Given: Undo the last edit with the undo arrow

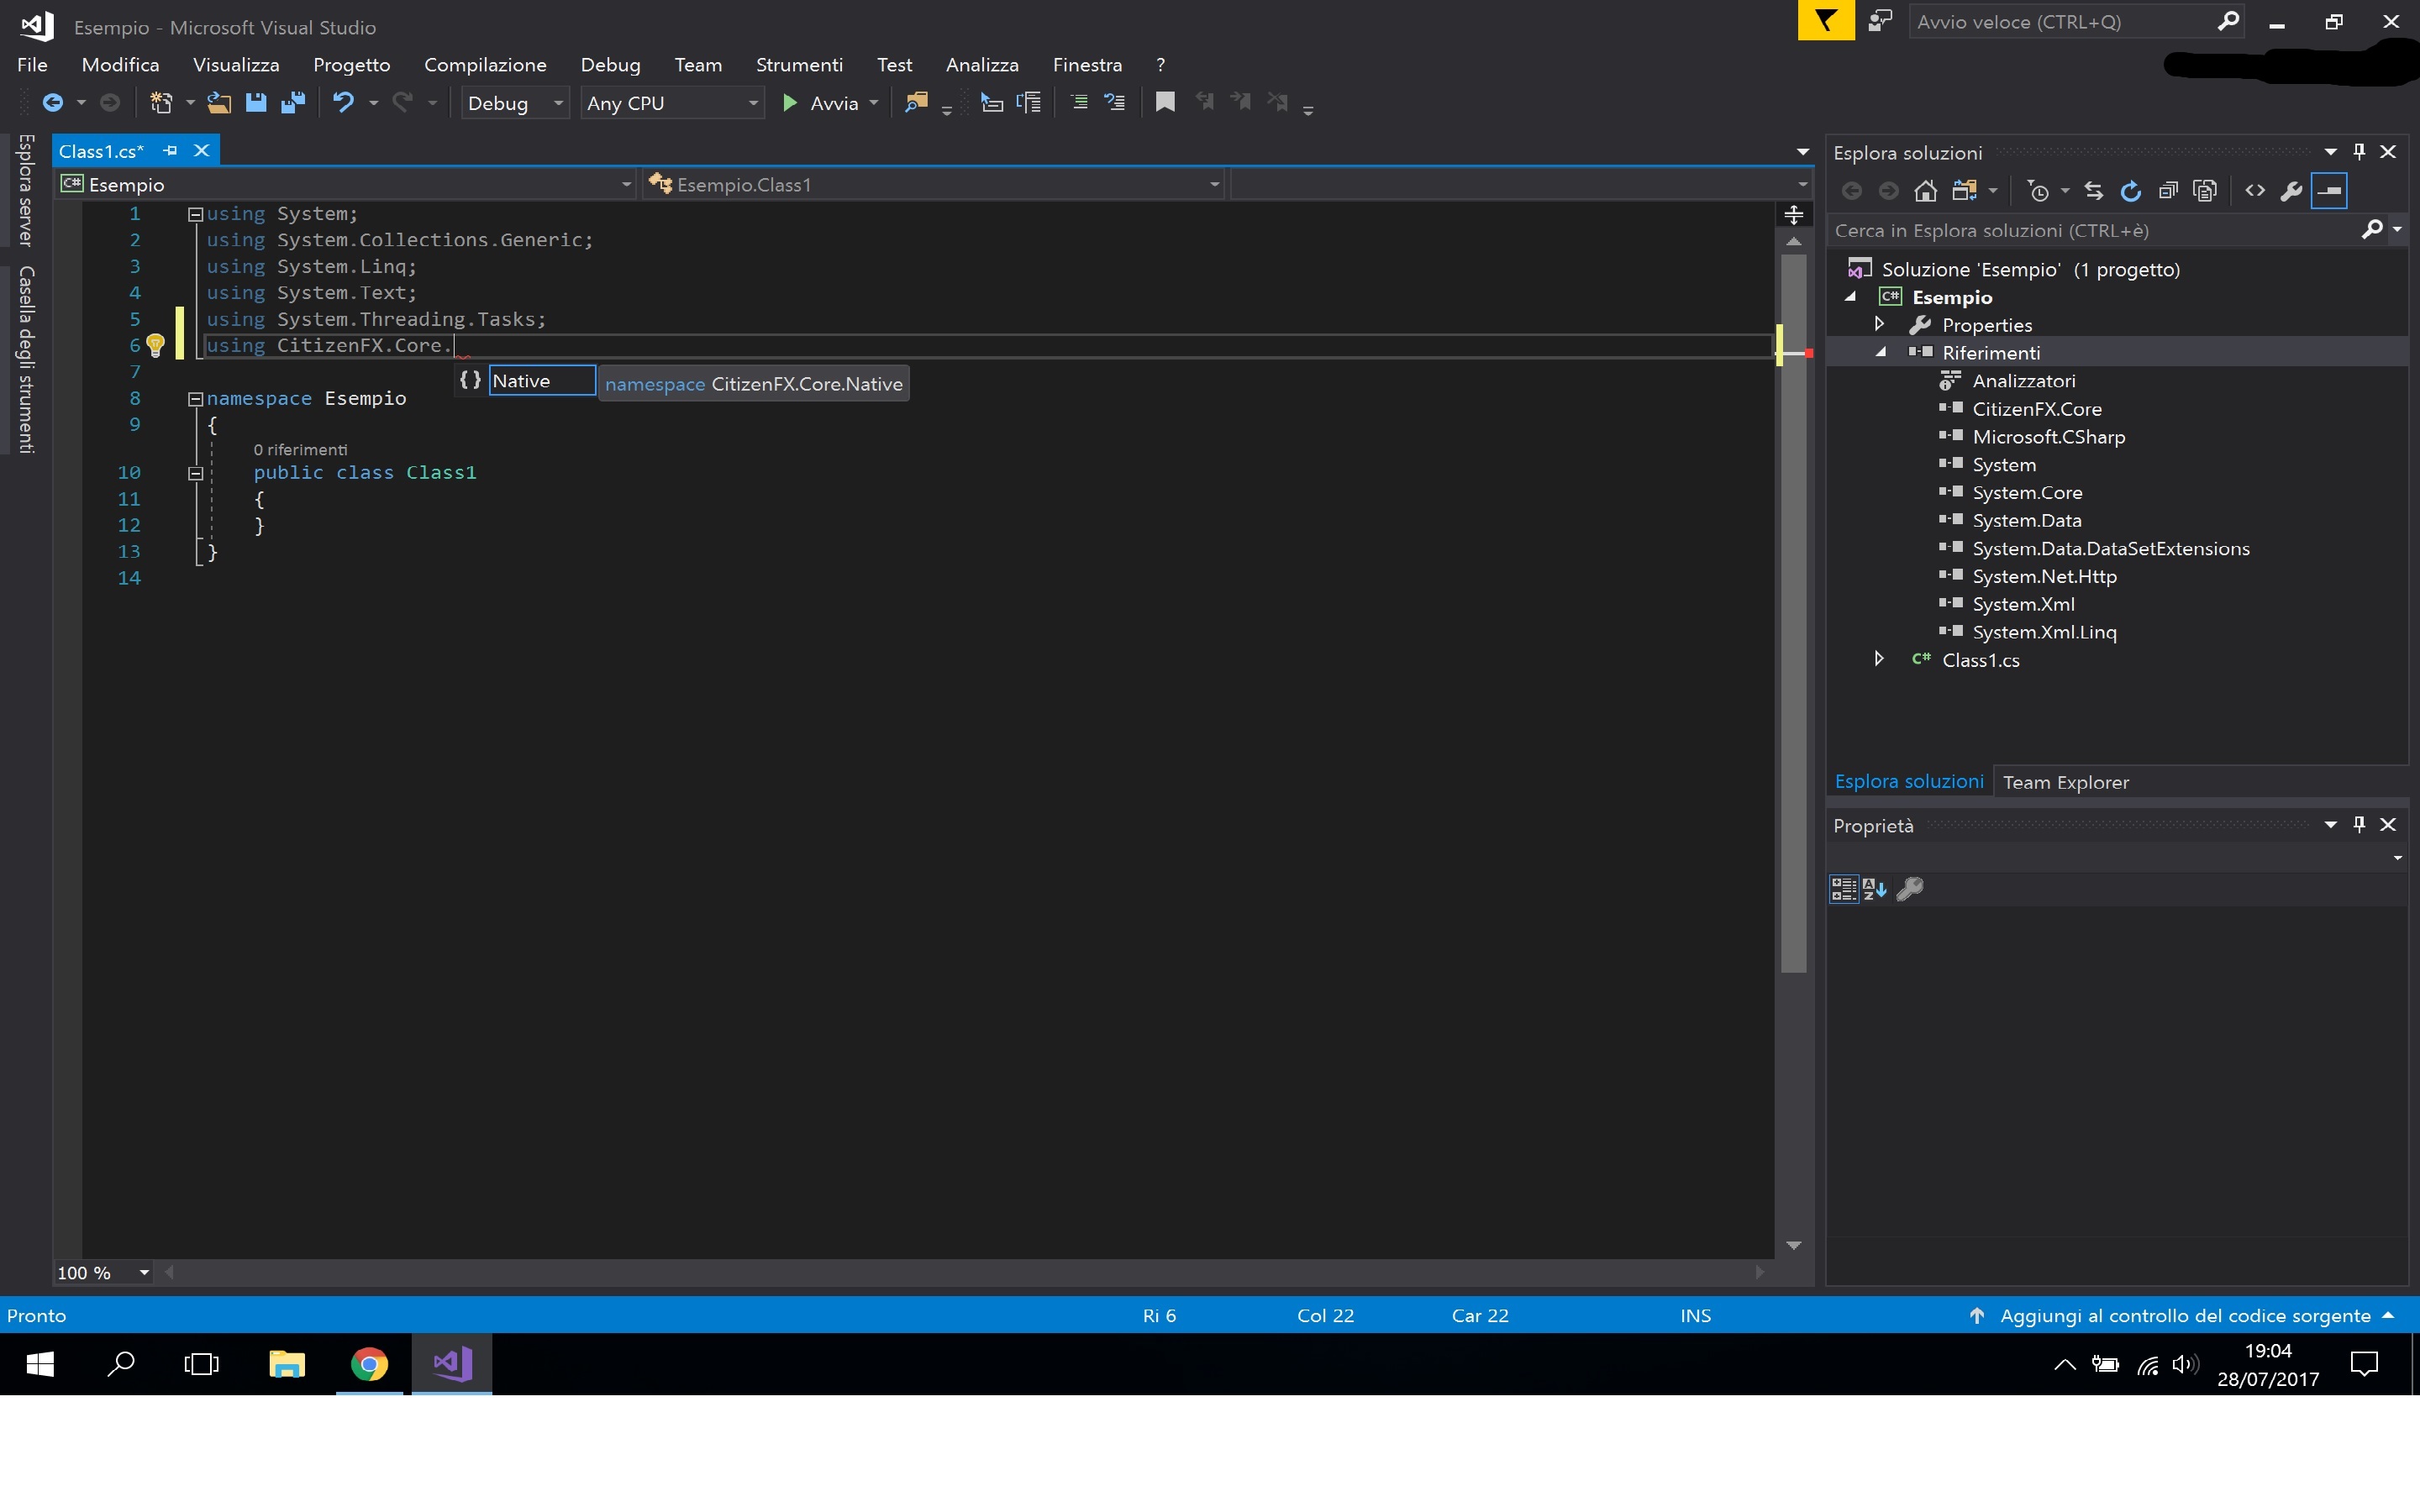Looking at the screenshot, I should pos(343,103).
